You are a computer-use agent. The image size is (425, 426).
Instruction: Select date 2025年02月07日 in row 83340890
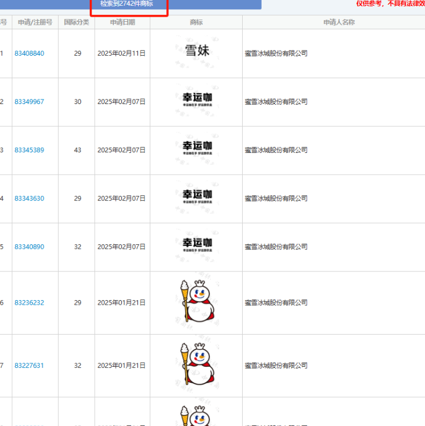pos(121,247)
